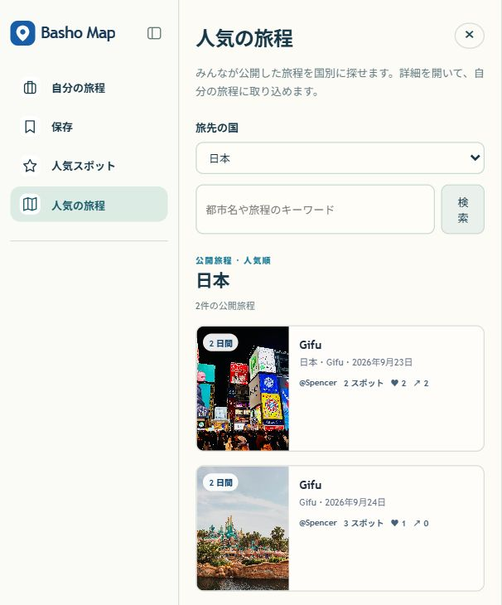Click the bookmark icon for 保存
This screenshot has height=605, width=502.
point(30,127)
